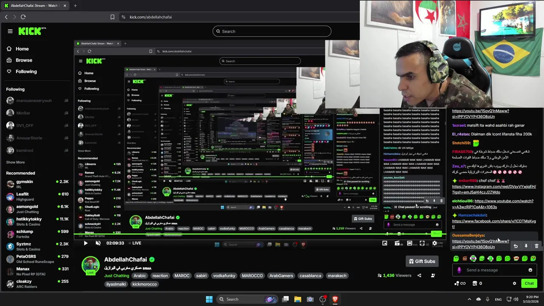Screen dimensions: 544x306
Task: Enable picture-in-picture in the player controls
Action: click(385, 243)
